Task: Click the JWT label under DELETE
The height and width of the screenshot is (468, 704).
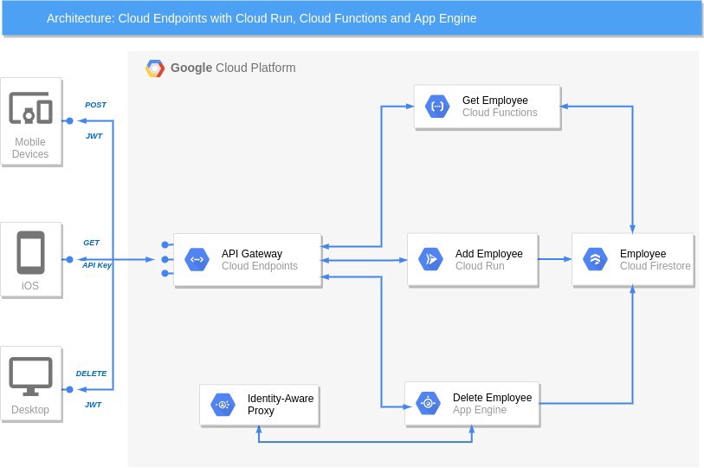Action: 94,405
